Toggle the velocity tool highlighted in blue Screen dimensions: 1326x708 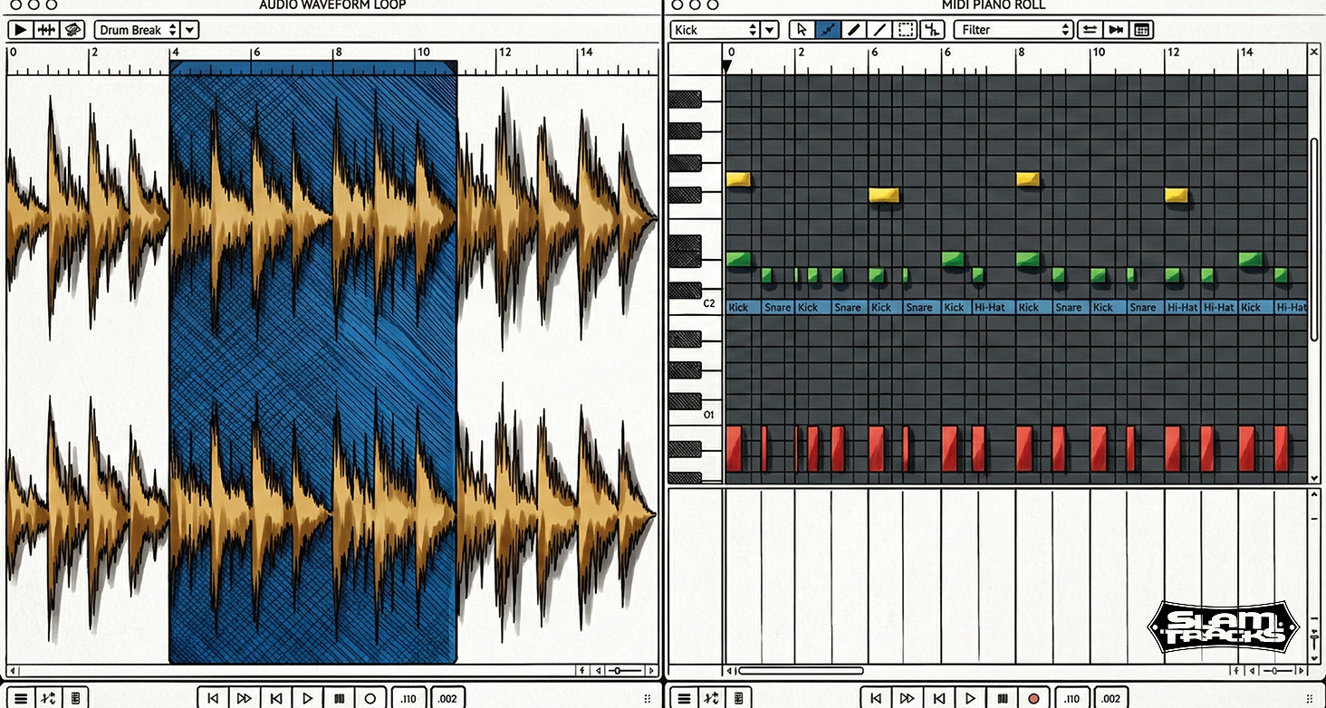pyautogui.click(x=827, y=30)
